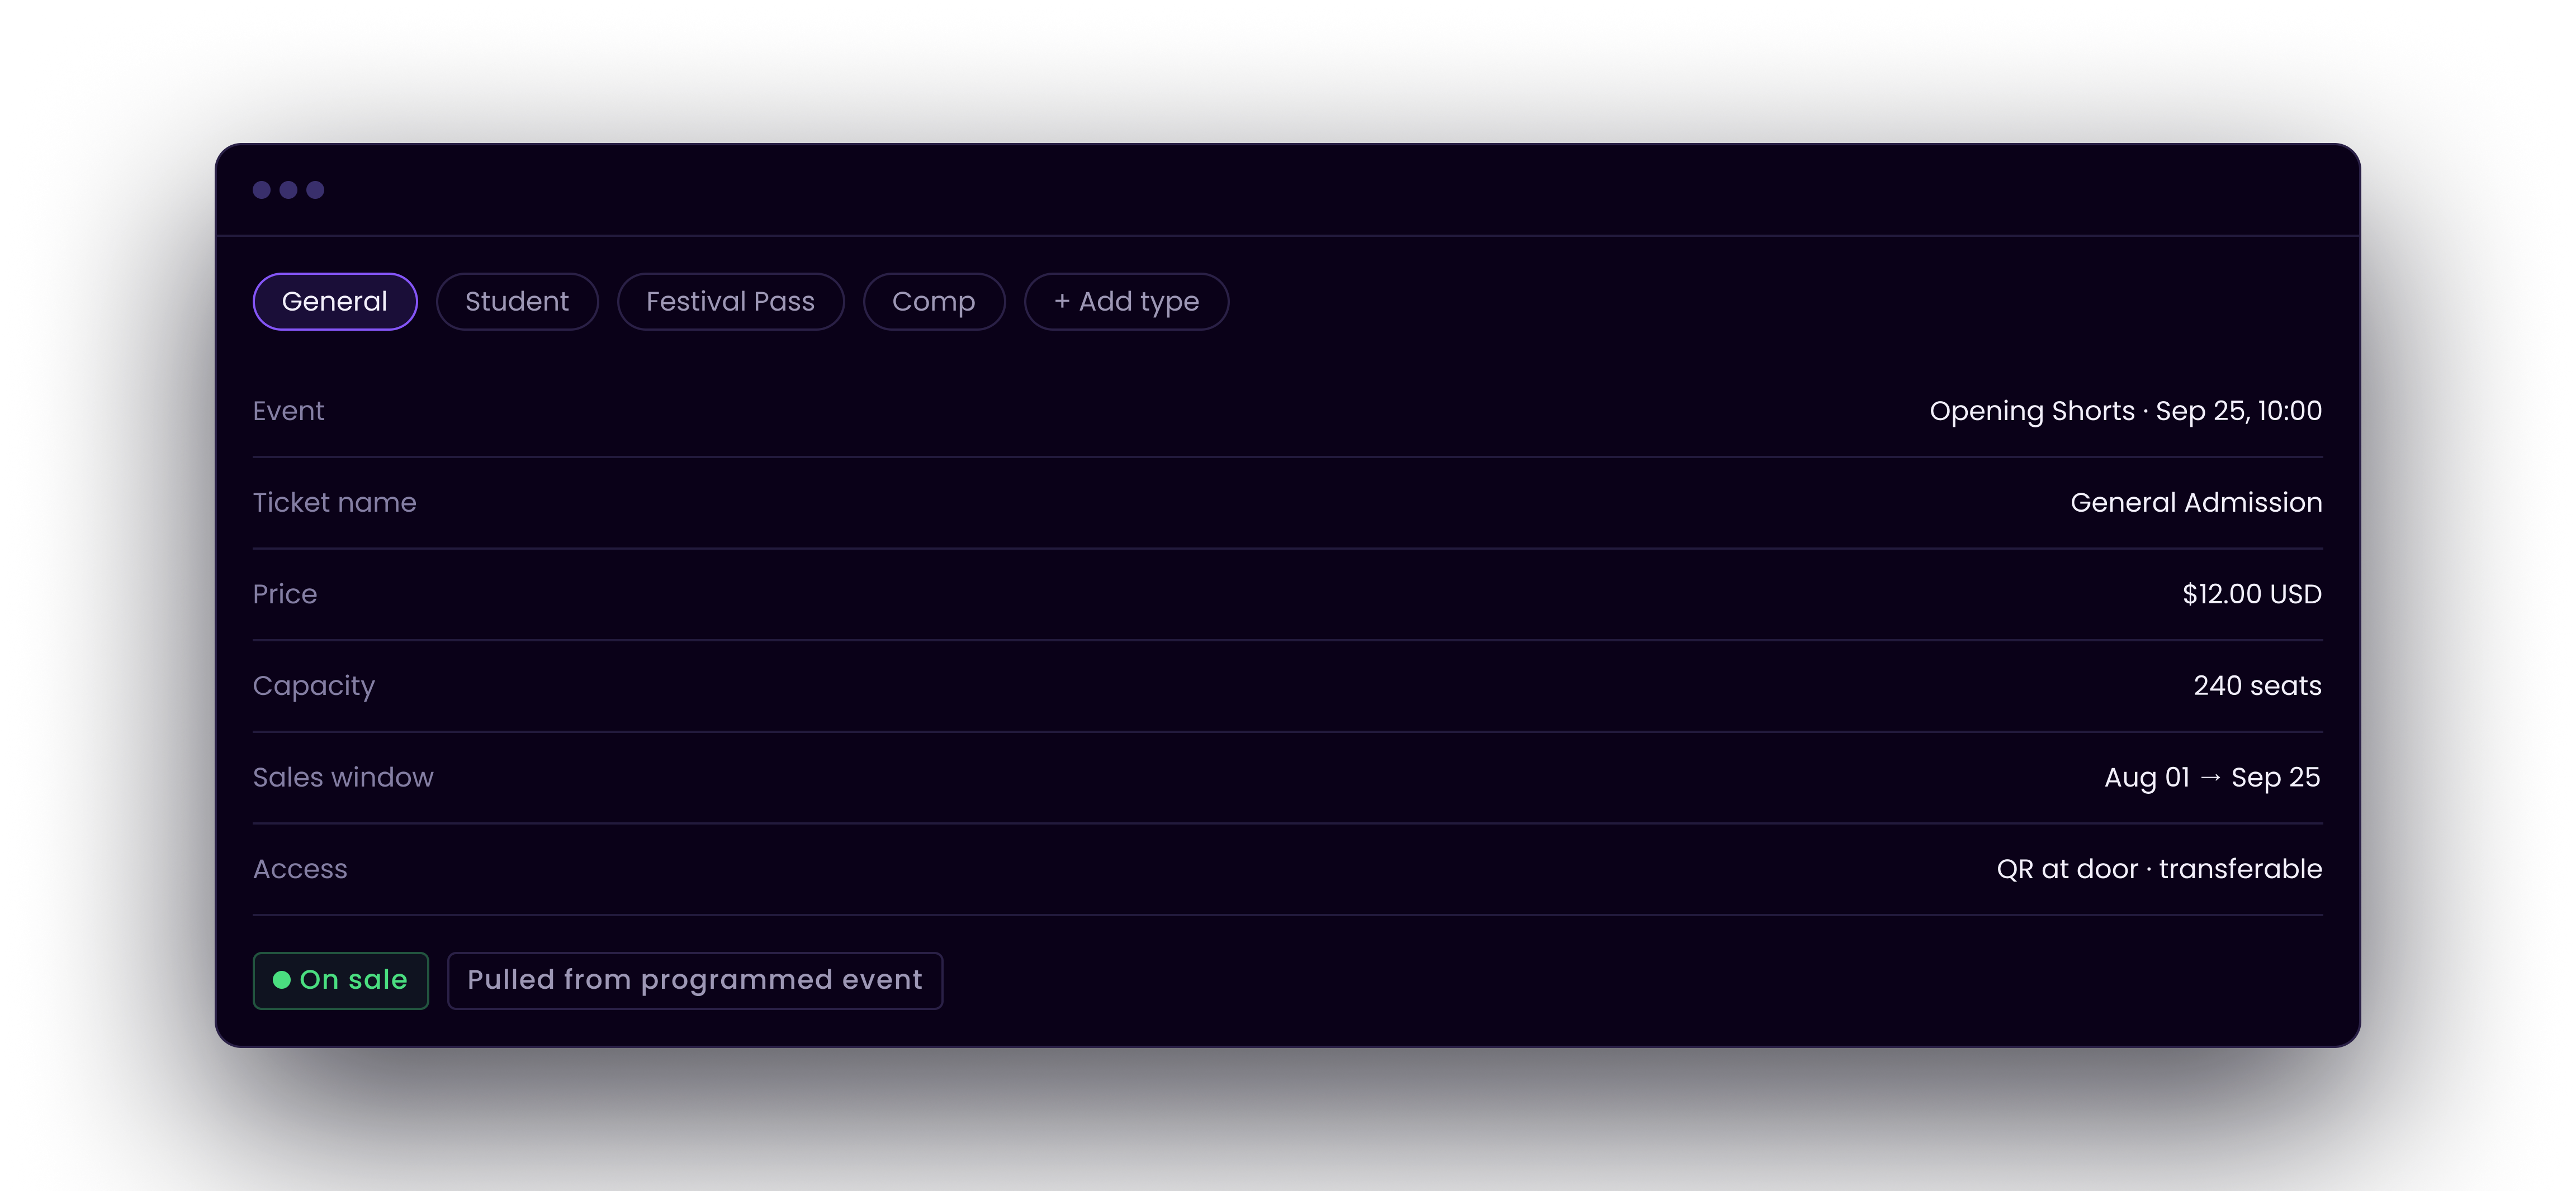Image resolution: width=2576 pixels, height=1191 pixels.
Task: Click the third window control dot
Action: click(315, 190)
